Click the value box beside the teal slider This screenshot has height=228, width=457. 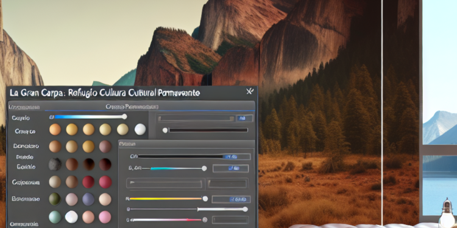click(x=230, y=168)
